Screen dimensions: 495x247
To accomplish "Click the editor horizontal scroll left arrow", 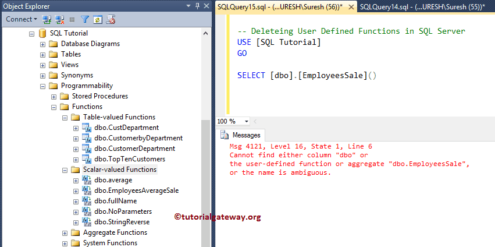I will [255, 121].
